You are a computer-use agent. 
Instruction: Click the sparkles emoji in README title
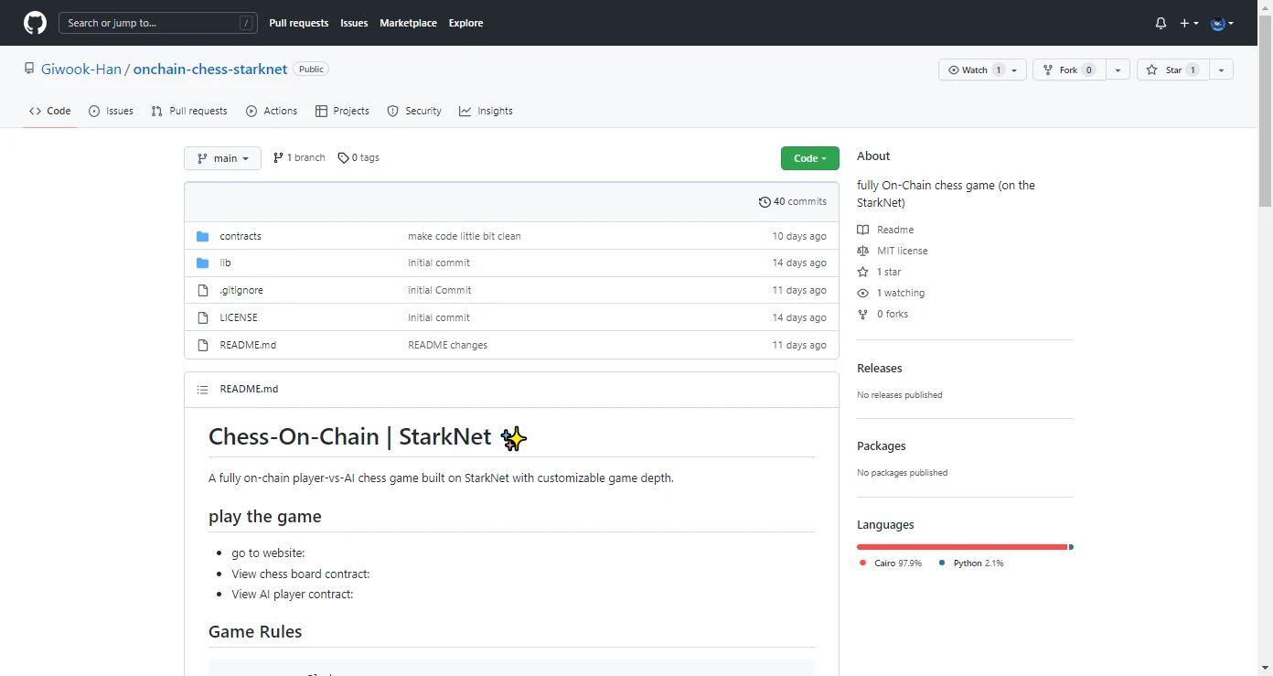(514, 439)
